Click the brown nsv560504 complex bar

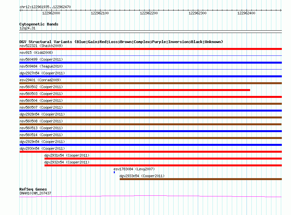[x=150, y=104]
